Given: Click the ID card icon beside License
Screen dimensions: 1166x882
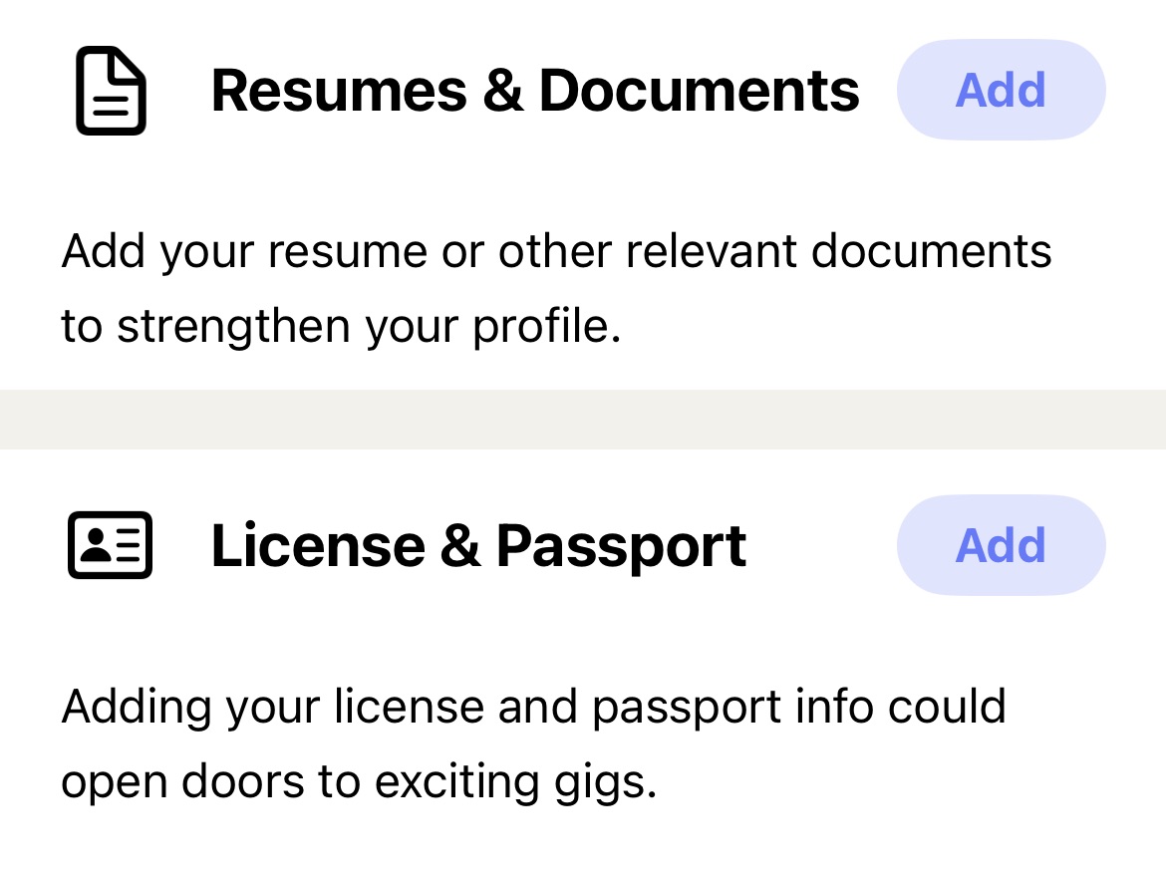Looking at the screenshot, I should coord(110,545).
